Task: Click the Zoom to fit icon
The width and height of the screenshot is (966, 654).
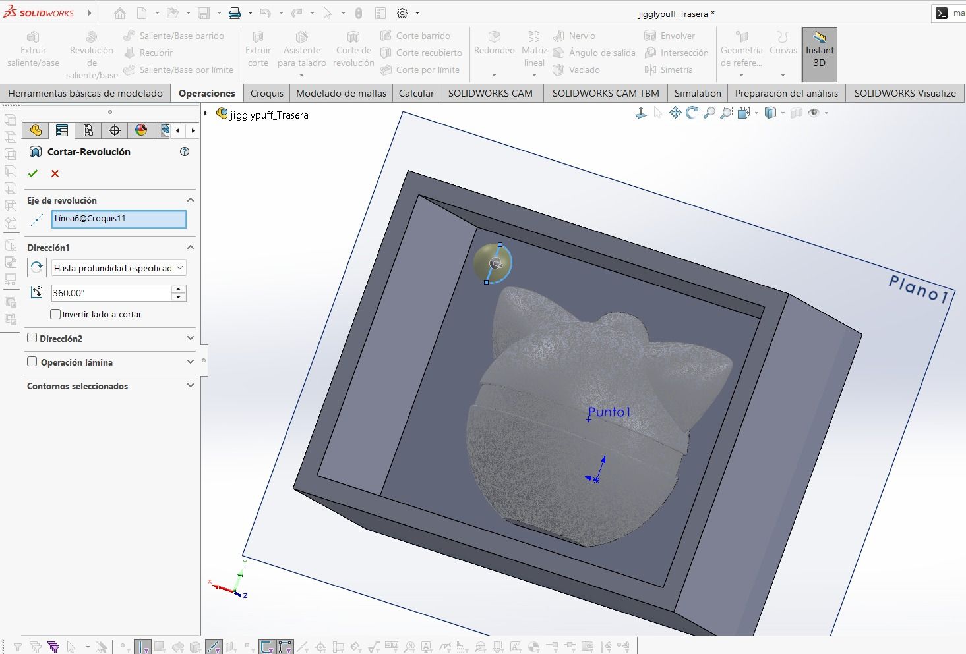Action: click(x=709, y=113)
